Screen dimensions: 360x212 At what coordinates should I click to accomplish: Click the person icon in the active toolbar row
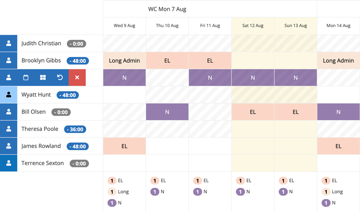tap(9, 77)
